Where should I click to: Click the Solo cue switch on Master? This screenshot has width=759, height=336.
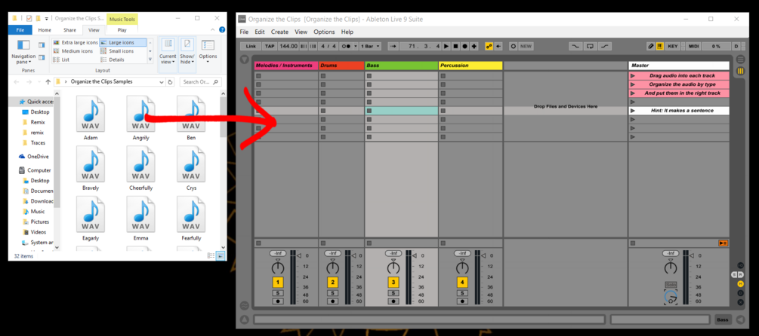click(670, 285)
